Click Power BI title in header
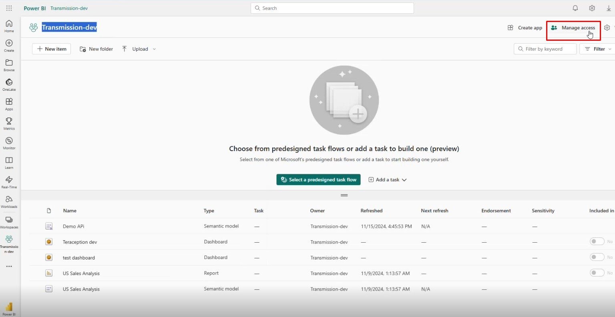The image size is (615, 317). [35, 8]
